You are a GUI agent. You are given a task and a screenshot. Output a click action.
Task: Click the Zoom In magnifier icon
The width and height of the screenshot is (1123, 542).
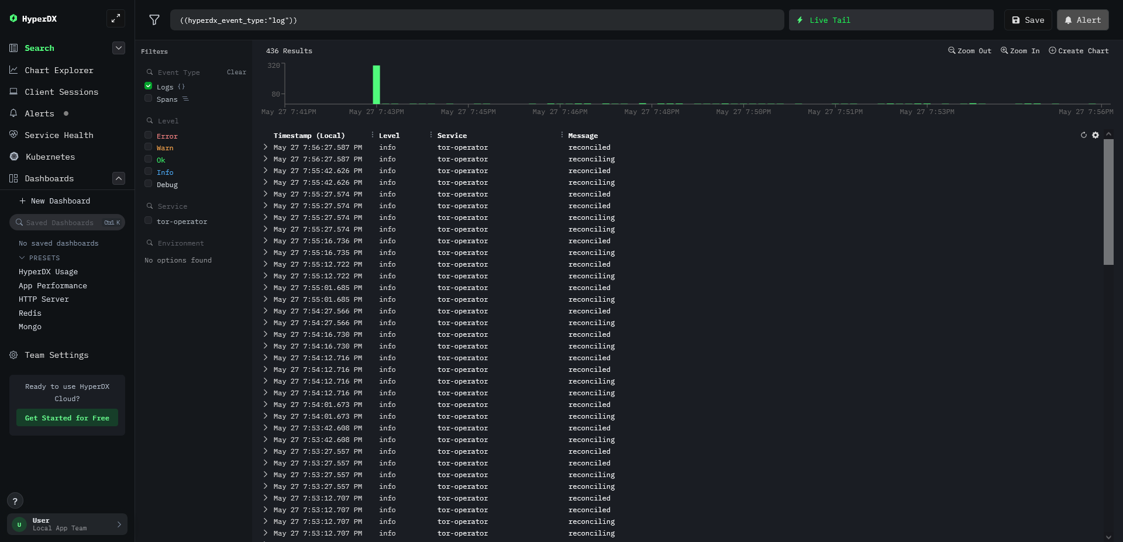pos(1004,50)
